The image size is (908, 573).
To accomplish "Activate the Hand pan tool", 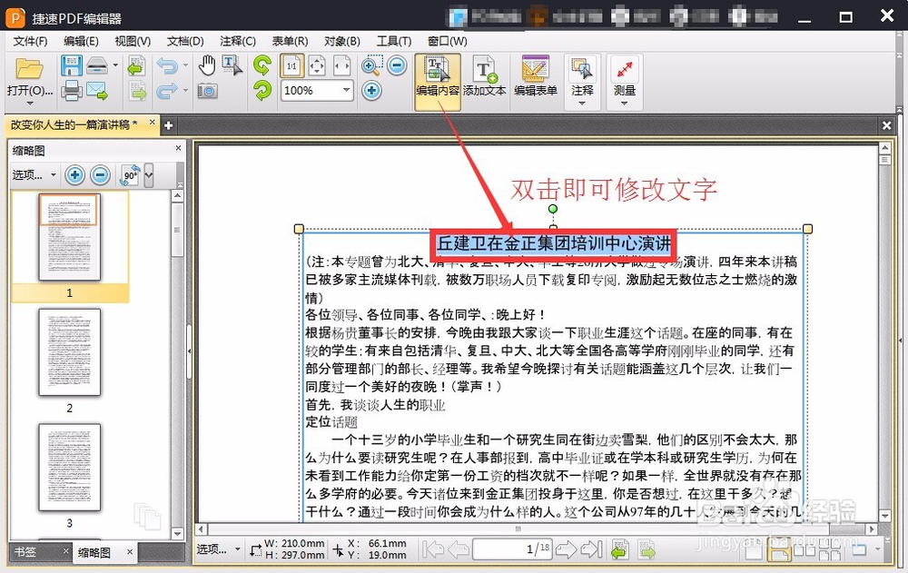I will (x=208, y=64).
